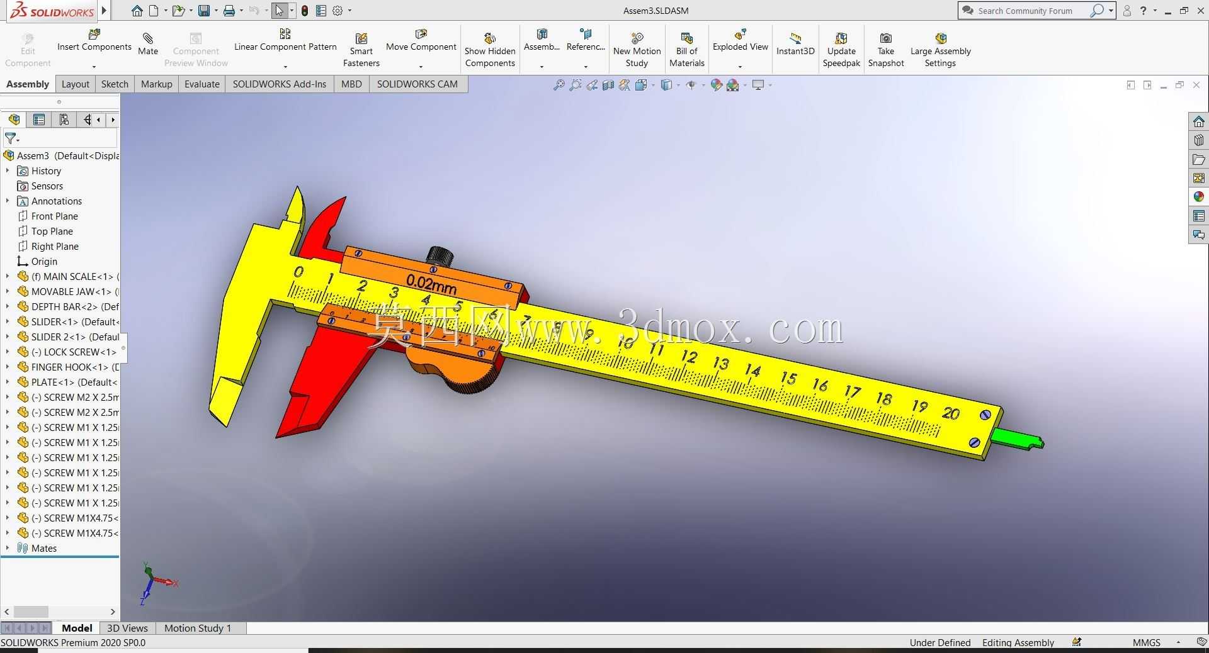Open the SOLIDWORKS CAM tab
This screenshot has height=653, width=1209.
tap(417, 84)
